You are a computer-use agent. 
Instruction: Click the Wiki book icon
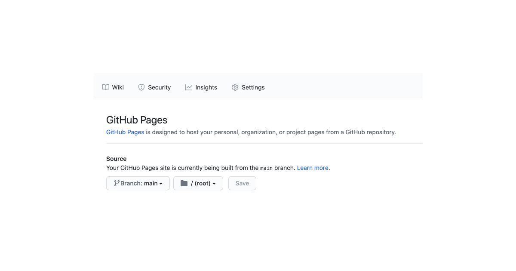coord(105,87)
